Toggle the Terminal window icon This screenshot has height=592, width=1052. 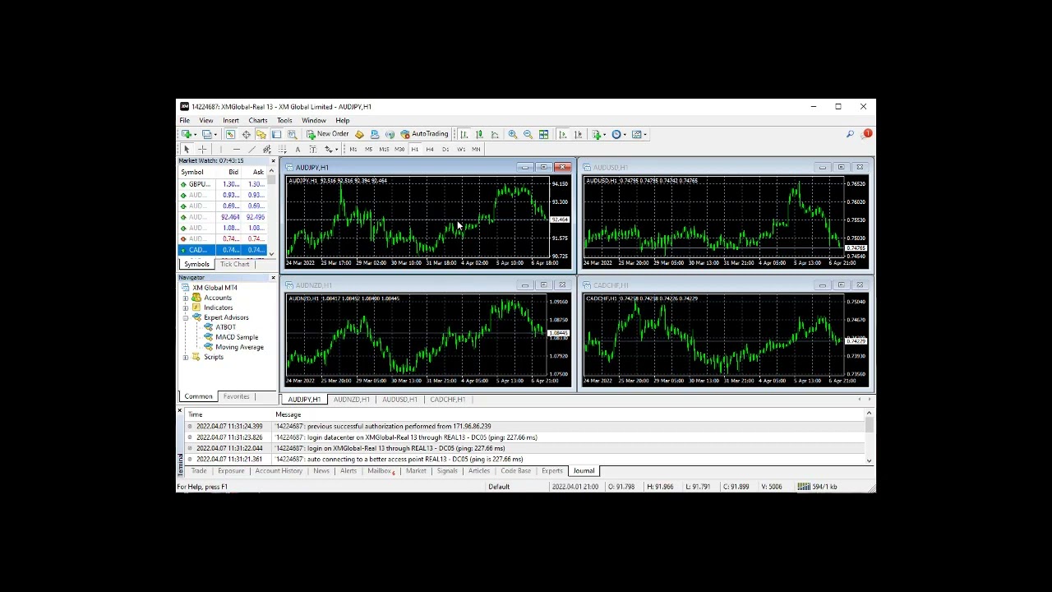(276, 134)
